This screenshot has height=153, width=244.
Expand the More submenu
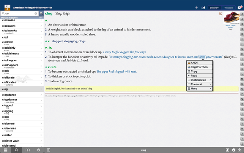click(200, 89)
